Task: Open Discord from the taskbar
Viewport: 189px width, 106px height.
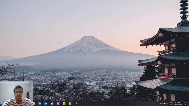Action: coord(40,103)
